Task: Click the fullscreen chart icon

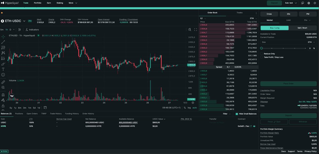Action: tap(195, 30)
